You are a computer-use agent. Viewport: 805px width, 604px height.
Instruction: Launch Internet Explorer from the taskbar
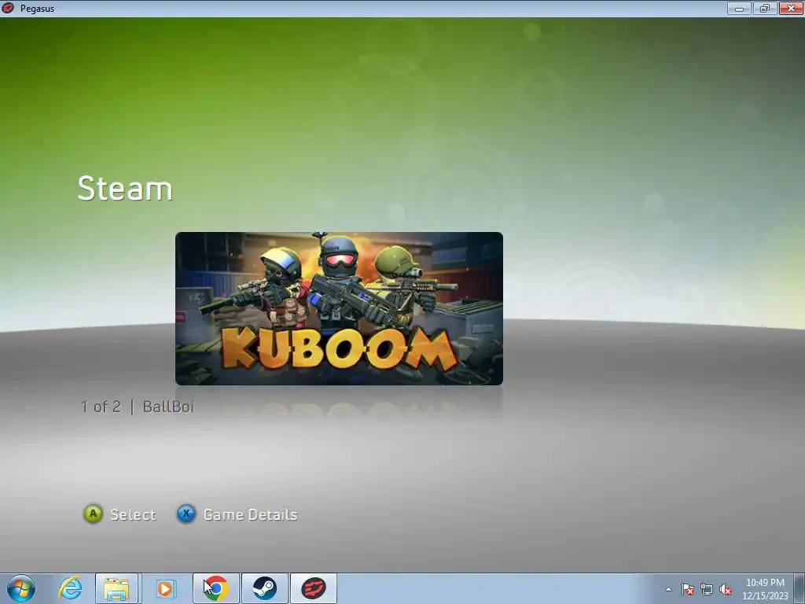pyautogui.click(x=70, y=588)
